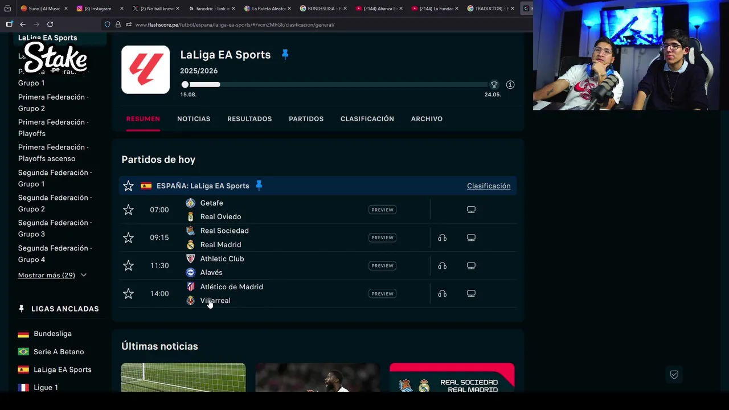Image resolution: width=729 pixels, height=410 pixels.
Task: Switch to the ARCHIVO tab
Action: pyautogui.click(x=427, y=118)
